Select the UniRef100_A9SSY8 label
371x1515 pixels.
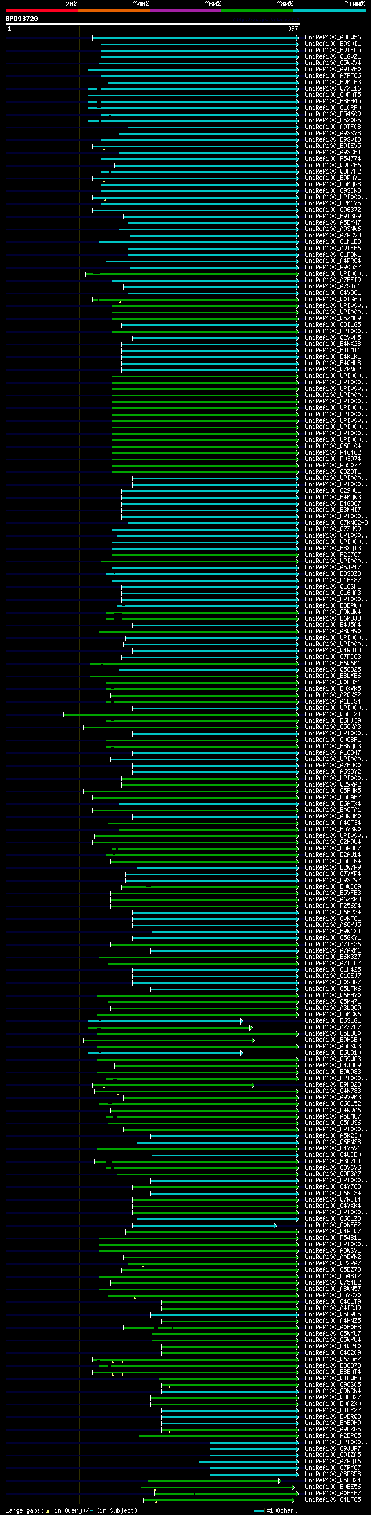(333, 133)
